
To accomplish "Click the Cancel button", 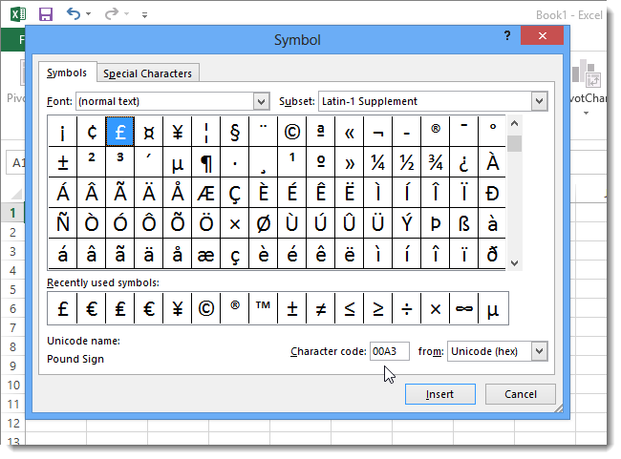I will tap(521, 394).
